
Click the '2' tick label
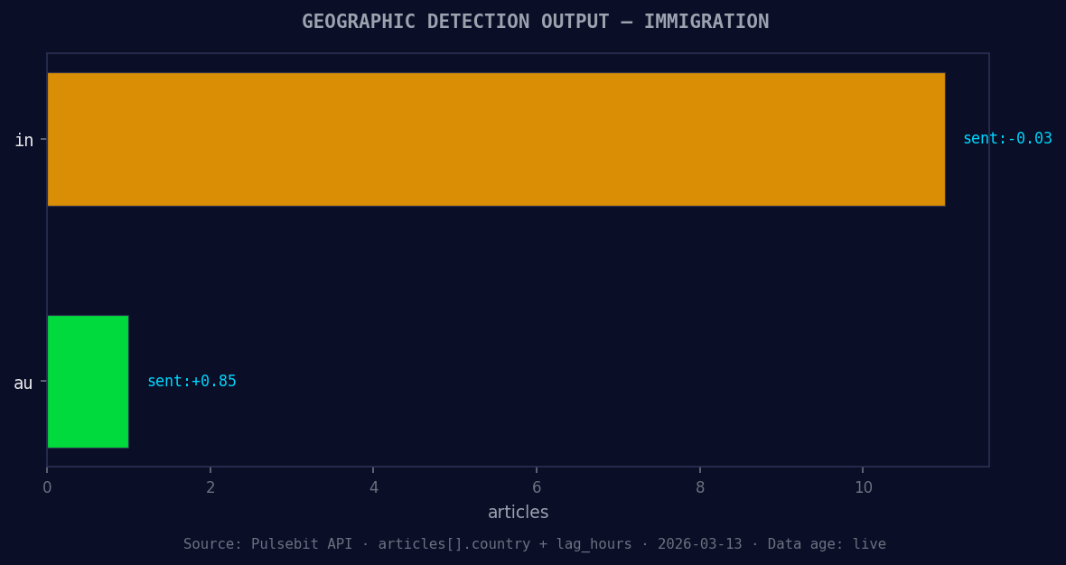[x=210, y=486]
